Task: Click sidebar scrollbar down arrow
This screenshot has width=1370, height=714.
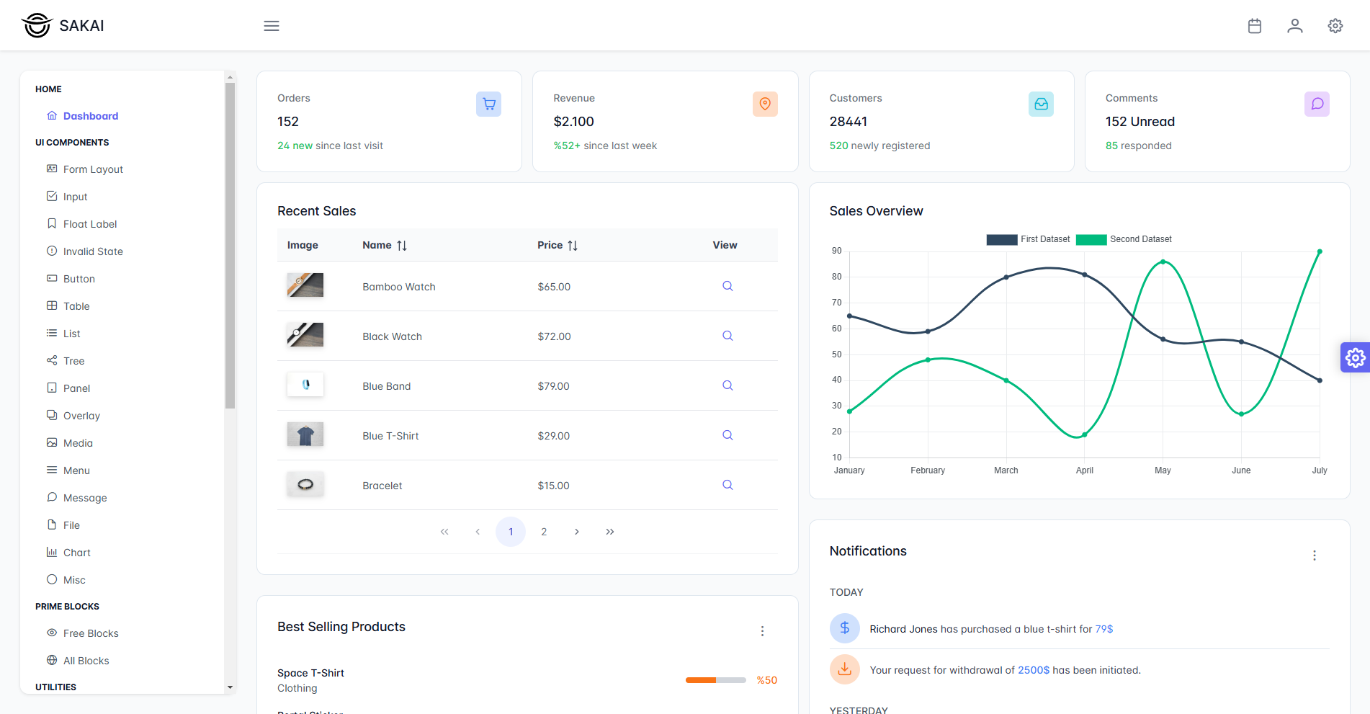Action: (x=230, y=687)
